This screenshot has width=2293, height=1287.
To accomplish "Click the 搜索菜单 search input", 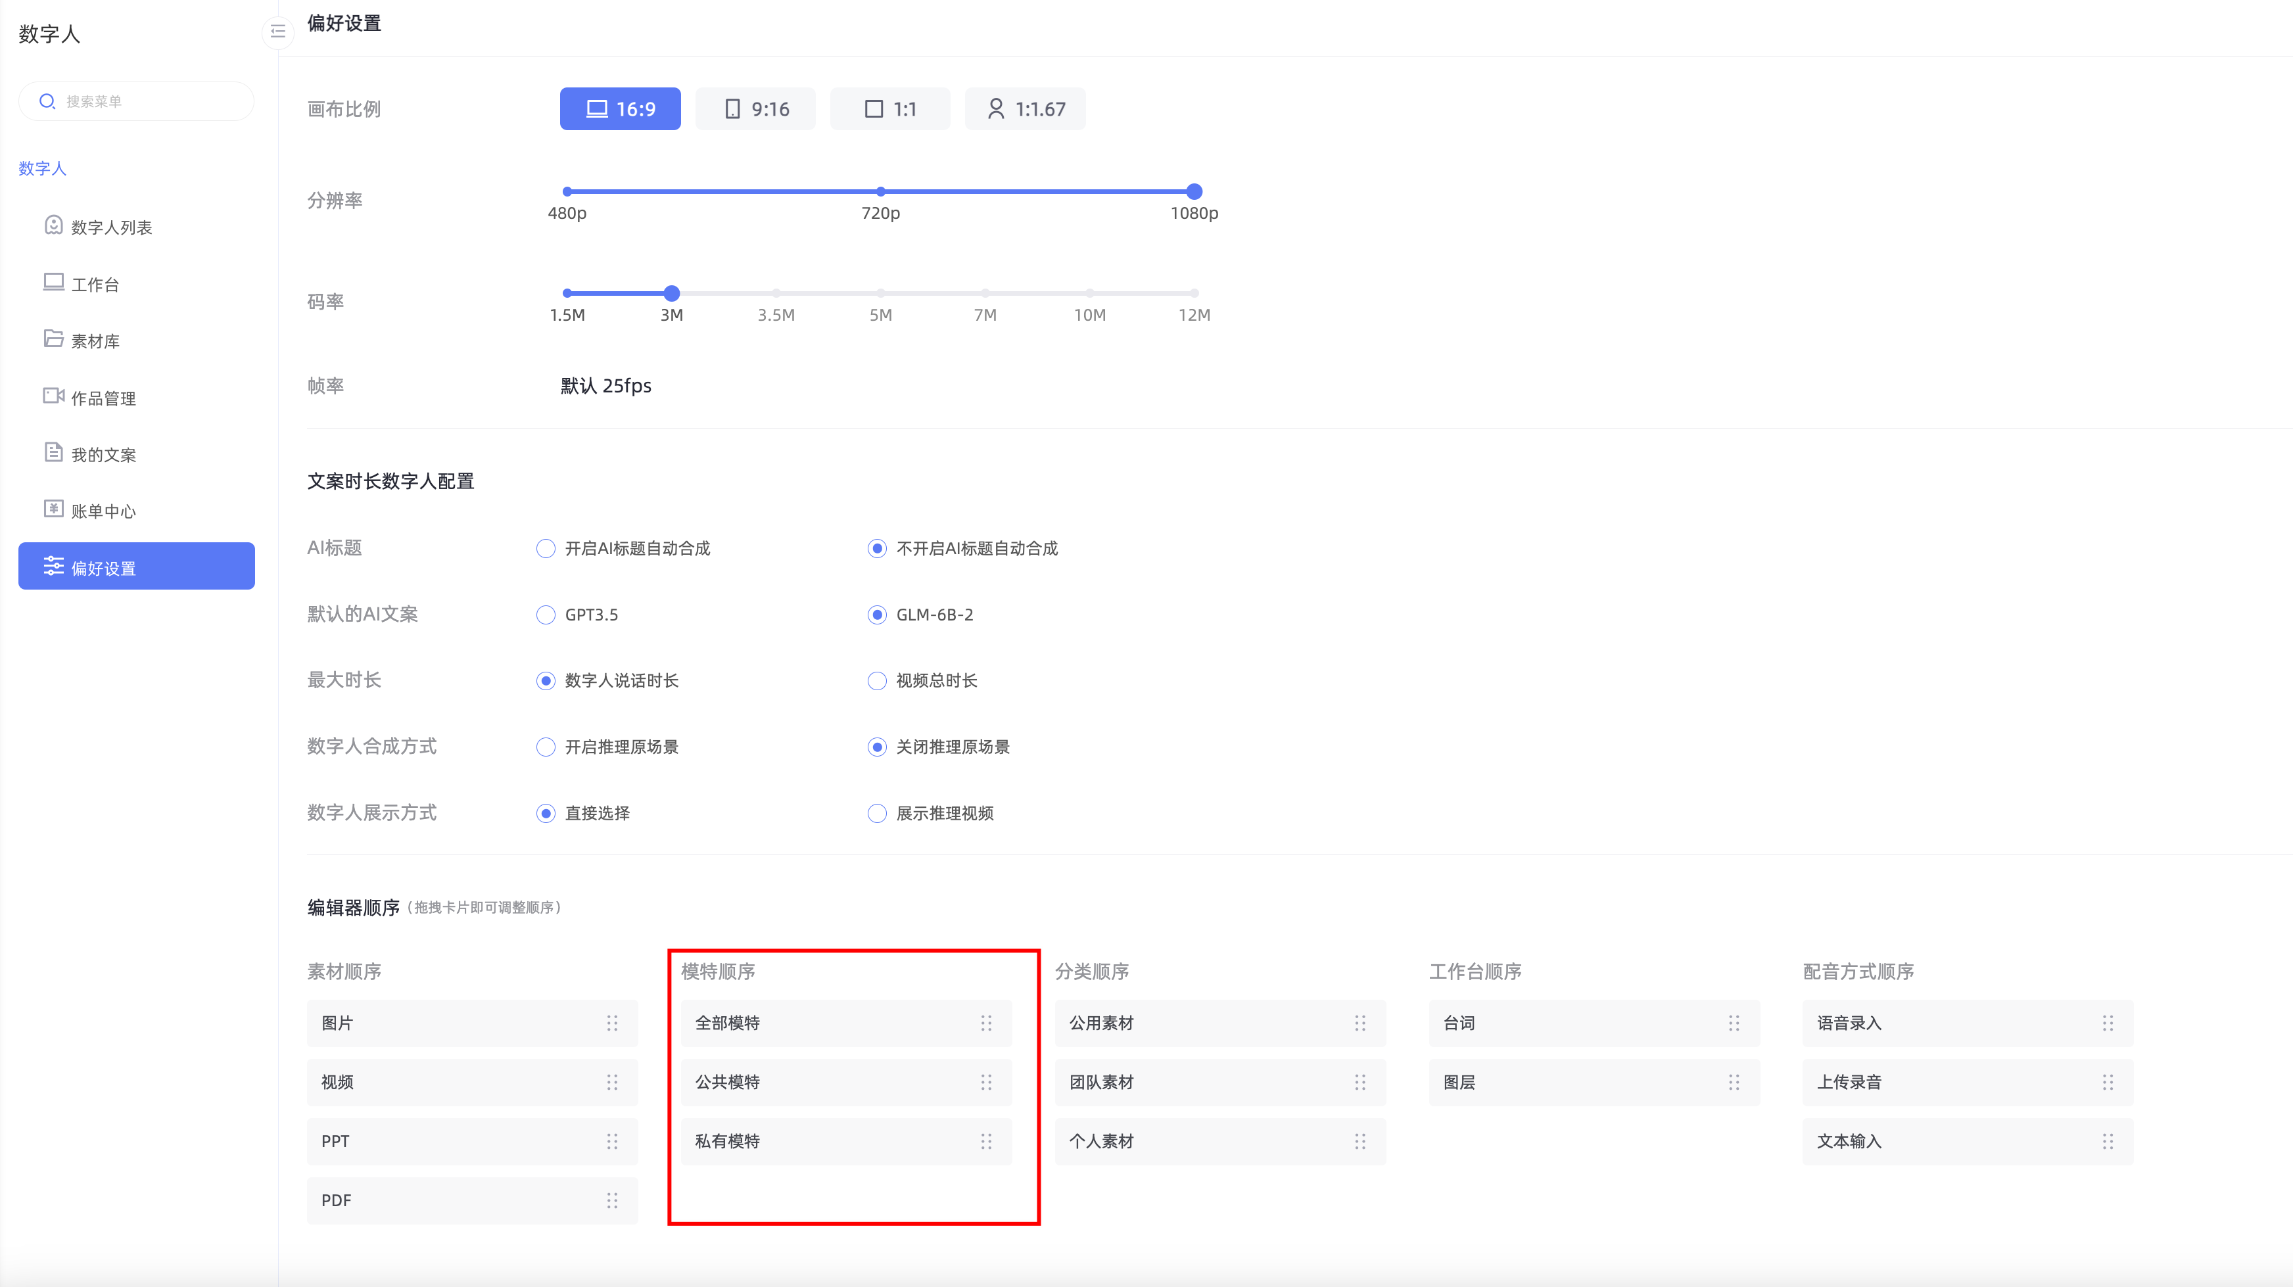I will pyautogui.click(x=136, y=101).
